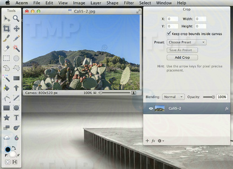Select the Move tool arrow icon

click(x=7, y=19)
